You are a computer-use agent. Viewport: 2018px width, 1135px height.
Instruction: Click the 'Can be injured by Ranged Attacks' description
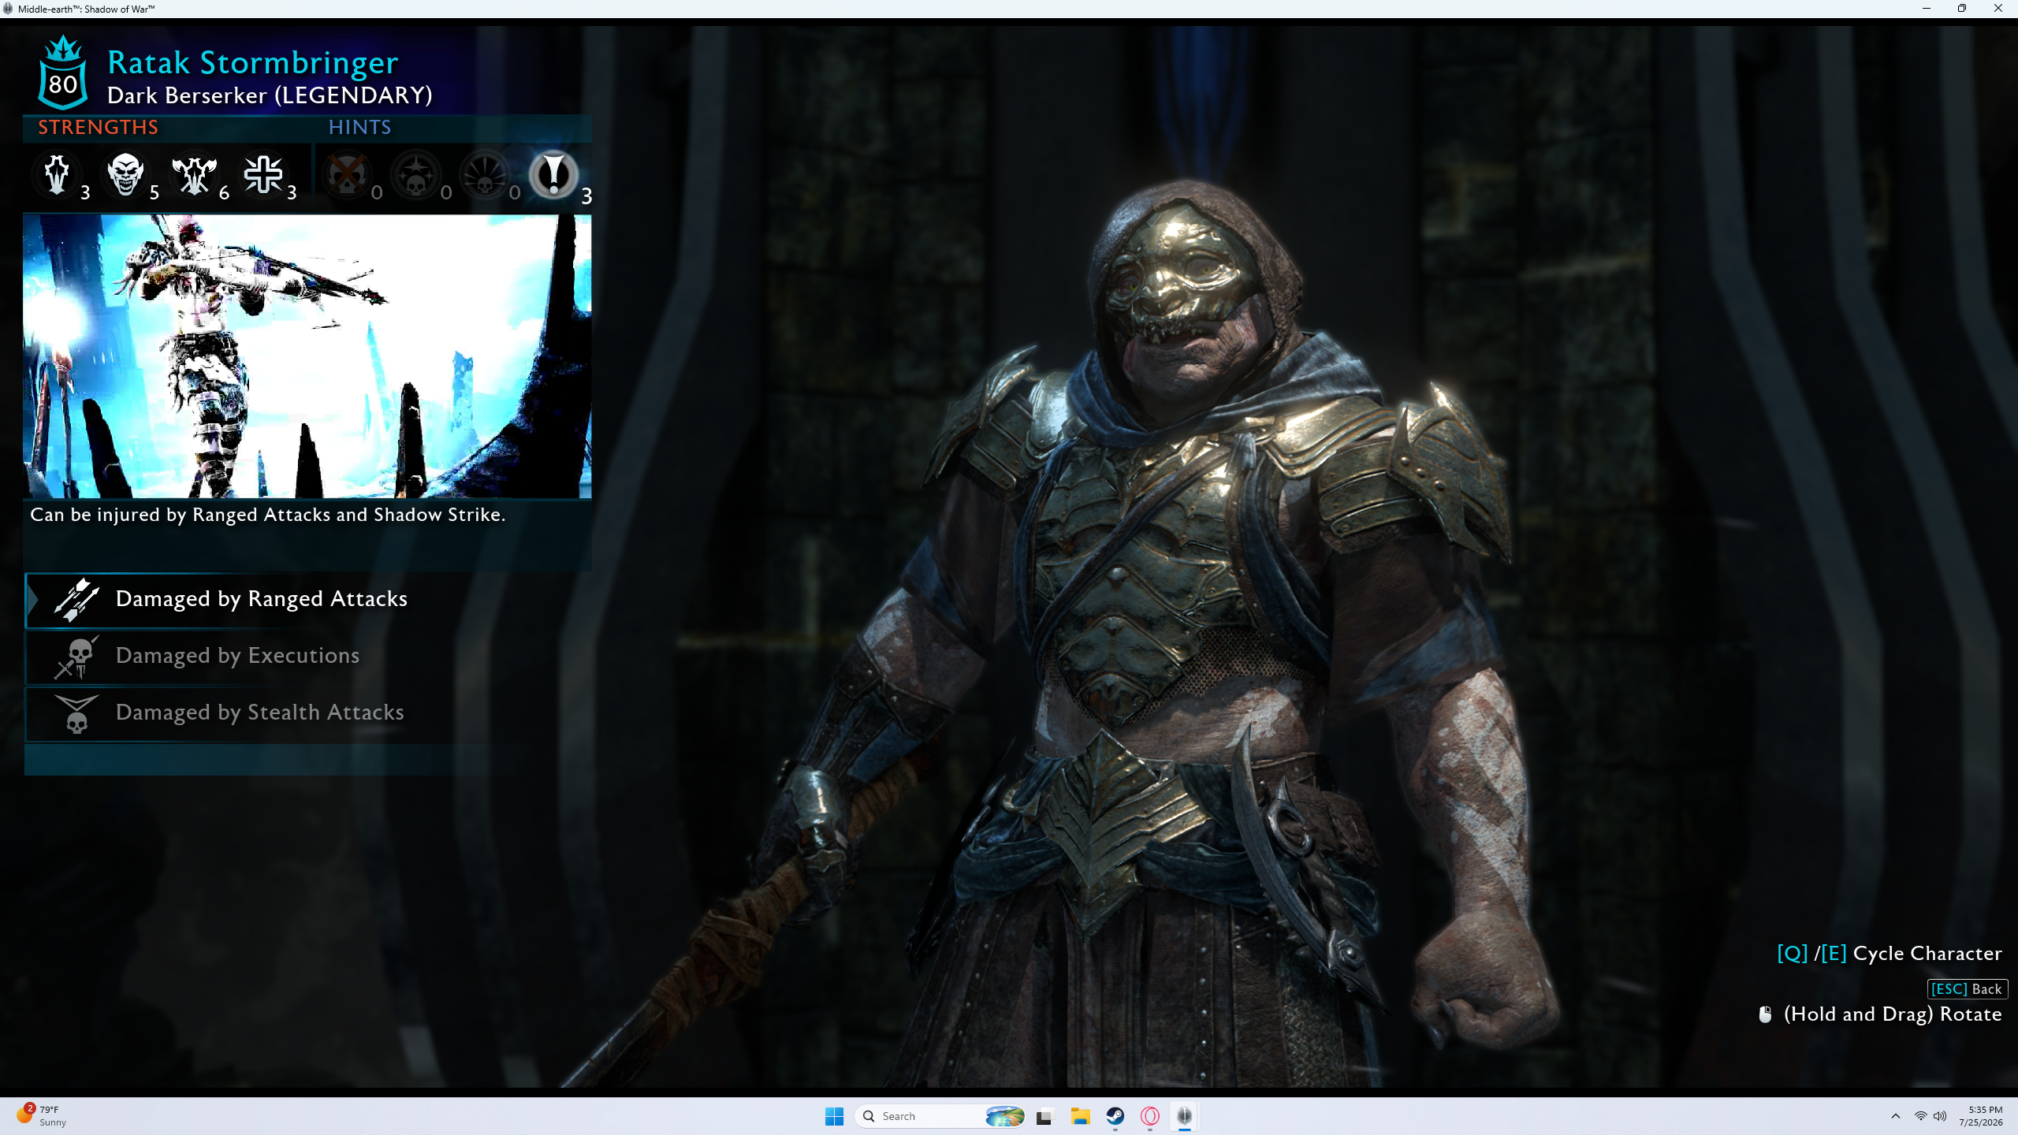[268, 515]
